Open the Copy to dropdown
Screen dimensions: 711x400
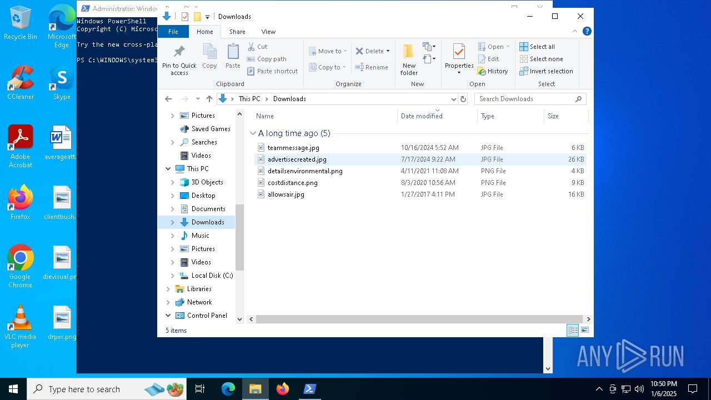[x=327, y=67]
